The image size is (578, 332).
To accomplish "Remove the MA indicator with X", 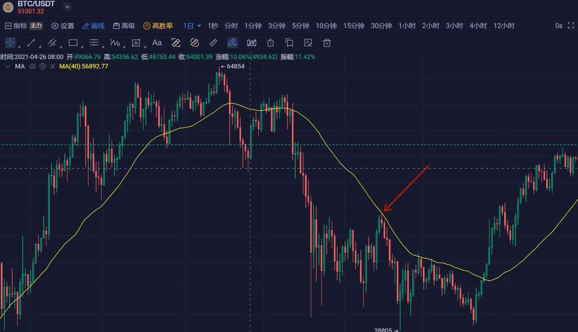I will point(52,66).
